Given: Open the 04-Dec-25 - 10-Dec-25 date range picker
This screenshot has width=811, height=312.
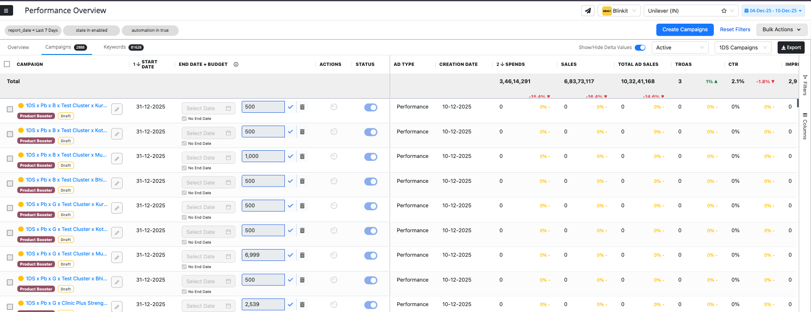Looking at the screenshot, I should point(773,11).
